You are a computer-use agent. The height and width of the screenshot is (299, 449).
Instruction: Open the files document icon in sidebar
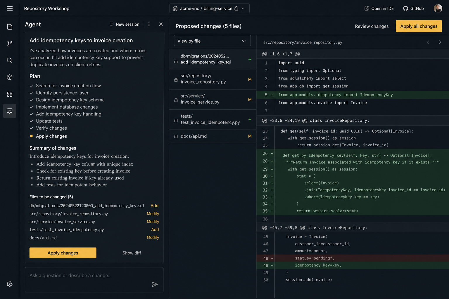click(x=10, y=27)
